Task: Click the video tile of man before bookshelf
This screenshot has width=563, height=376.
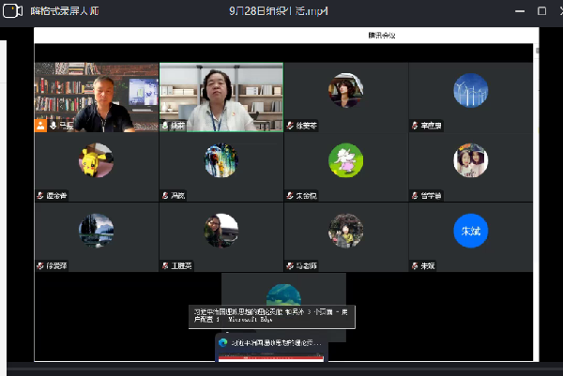Action: pos(96,98)
